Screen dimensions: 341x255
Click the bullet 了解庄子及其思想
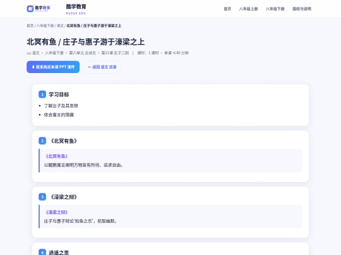(61, 106)
